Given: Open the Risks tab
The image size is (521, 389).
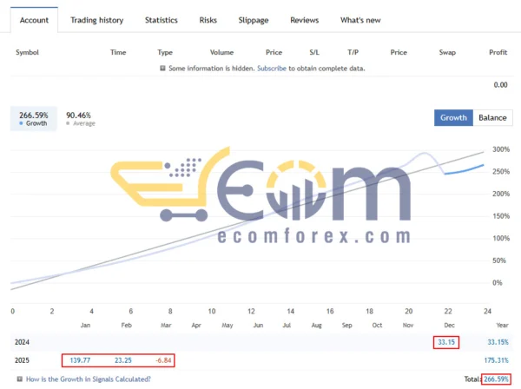Looking at the screenshot, I should point(208,20).
